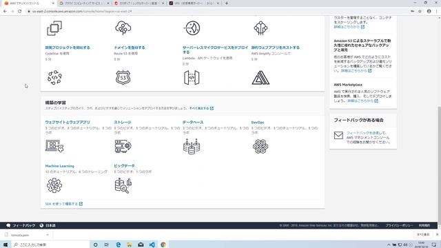This screenshot has height=248, width=441.
Task: Open the Machine Learning link
Action: tap(60, 166)
